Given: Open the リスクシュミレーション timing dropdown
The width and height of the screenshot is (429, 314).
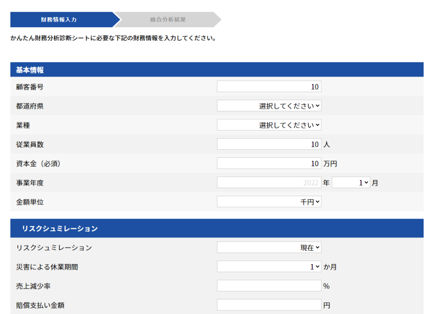Looking at the screenshot, I should click(269, 248).
